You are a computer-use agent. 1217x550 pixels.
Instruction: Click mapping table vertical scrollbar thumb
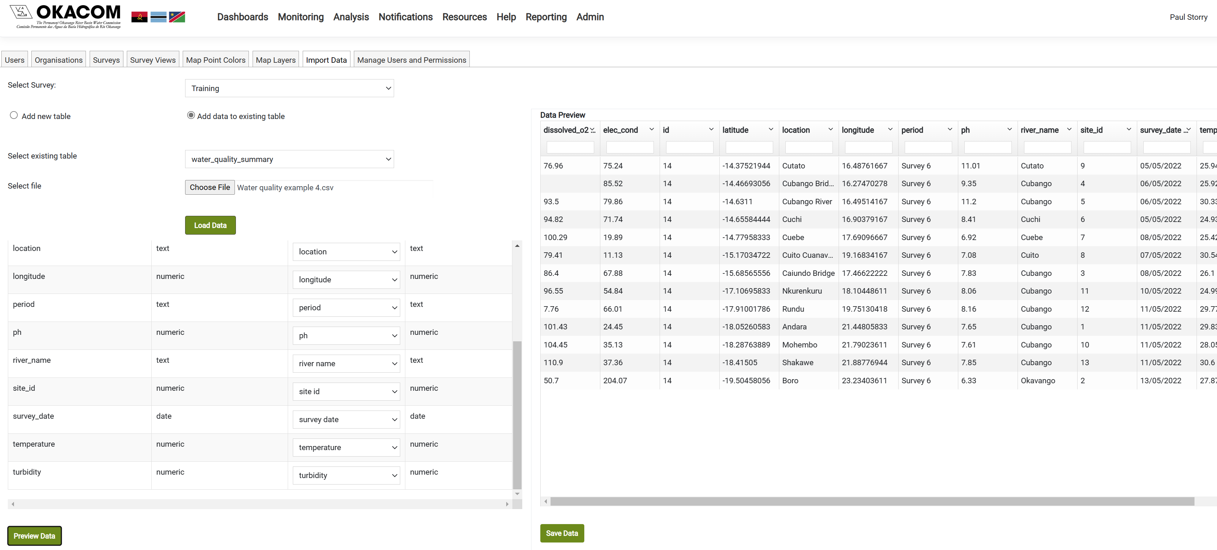click(x=517, y=415)
